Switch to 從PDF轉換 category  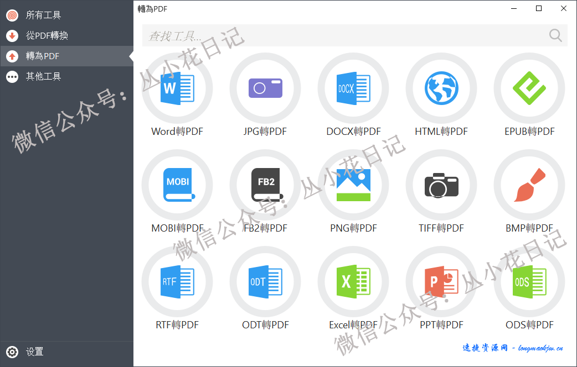pyautogui.click(x=66, y=35)
